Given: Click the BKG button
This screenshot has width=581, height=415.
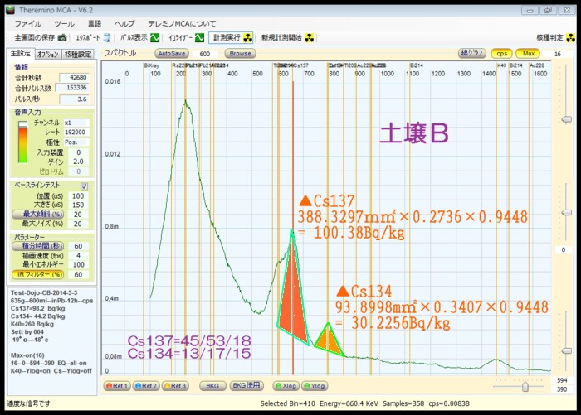Looking at the screenshot, I should pyautogui.click(x=212, y=386).
